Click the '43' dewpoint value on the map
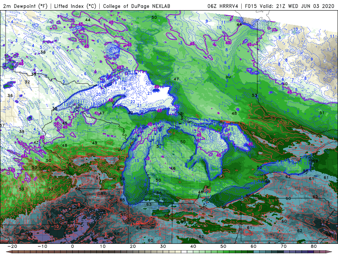This screenshot has height=254, width=338. [36, 143]
